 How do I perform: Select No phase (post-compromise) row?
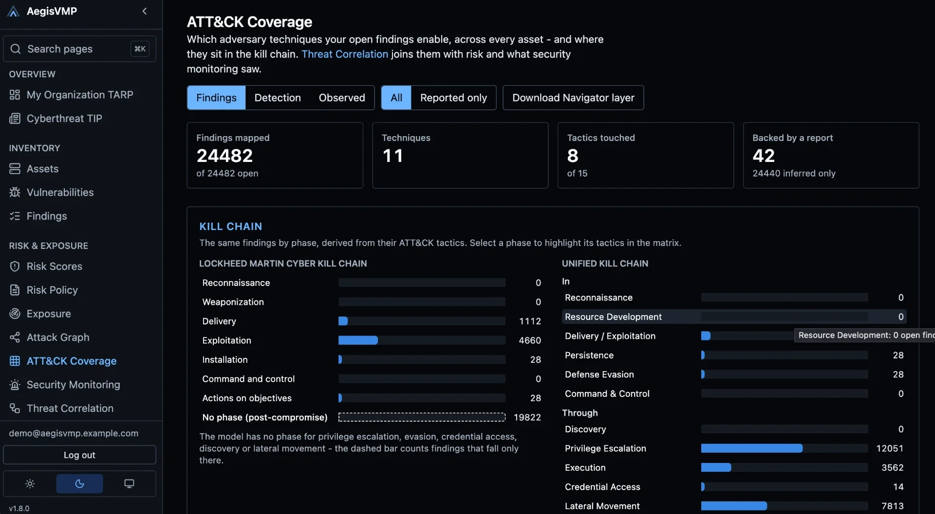372,417
